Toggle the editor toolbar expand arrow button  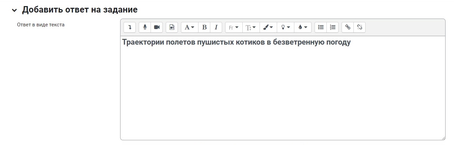coord(130,27)
